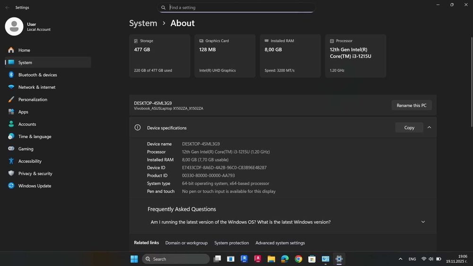Open the Domain or workgroup link
The height and width of the screenshot is (266, 473).
click(x=186, y=243)
